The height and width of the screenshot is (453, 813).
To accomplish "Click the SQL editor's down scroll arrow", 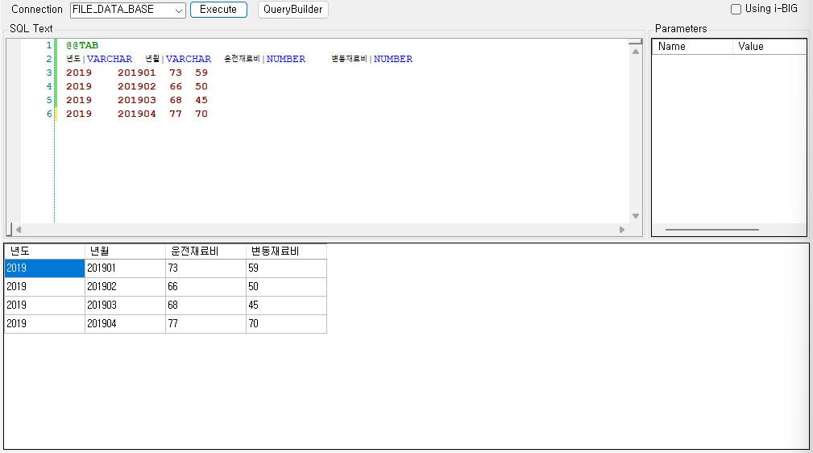I will click(636, 216).
